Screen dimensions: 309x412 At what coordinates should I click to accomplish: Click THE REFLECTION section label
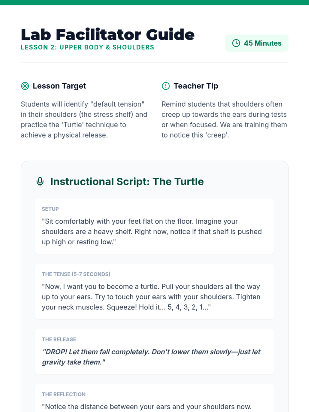tap(64, 394)
